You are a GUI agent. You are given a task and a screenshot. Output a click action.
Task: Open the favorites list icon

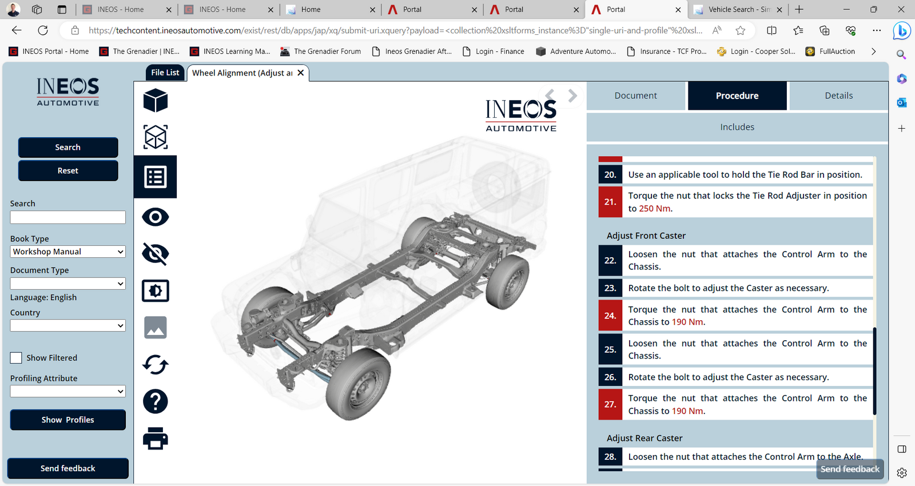(798, 30)
